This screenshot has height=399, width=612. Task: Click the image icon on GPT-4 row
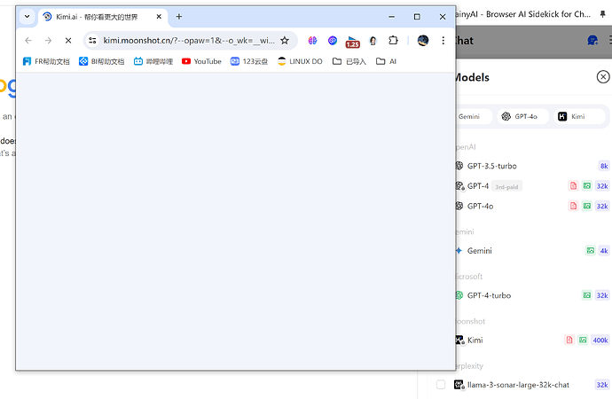click(x=587, y=186)
